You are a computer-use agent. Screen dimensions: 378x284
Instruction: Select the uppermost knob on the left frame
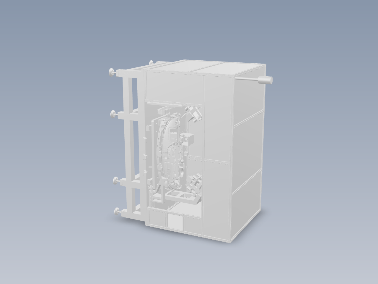click(112, 72)
